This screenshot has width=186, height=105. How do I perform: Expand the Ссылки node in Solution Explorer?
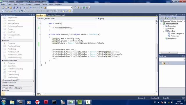coord(163,29)
